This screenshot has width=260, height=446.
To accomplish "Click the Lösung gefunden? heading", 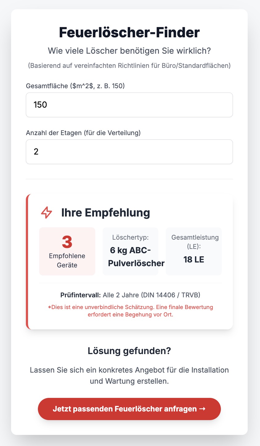I will [x=129, y=351].
